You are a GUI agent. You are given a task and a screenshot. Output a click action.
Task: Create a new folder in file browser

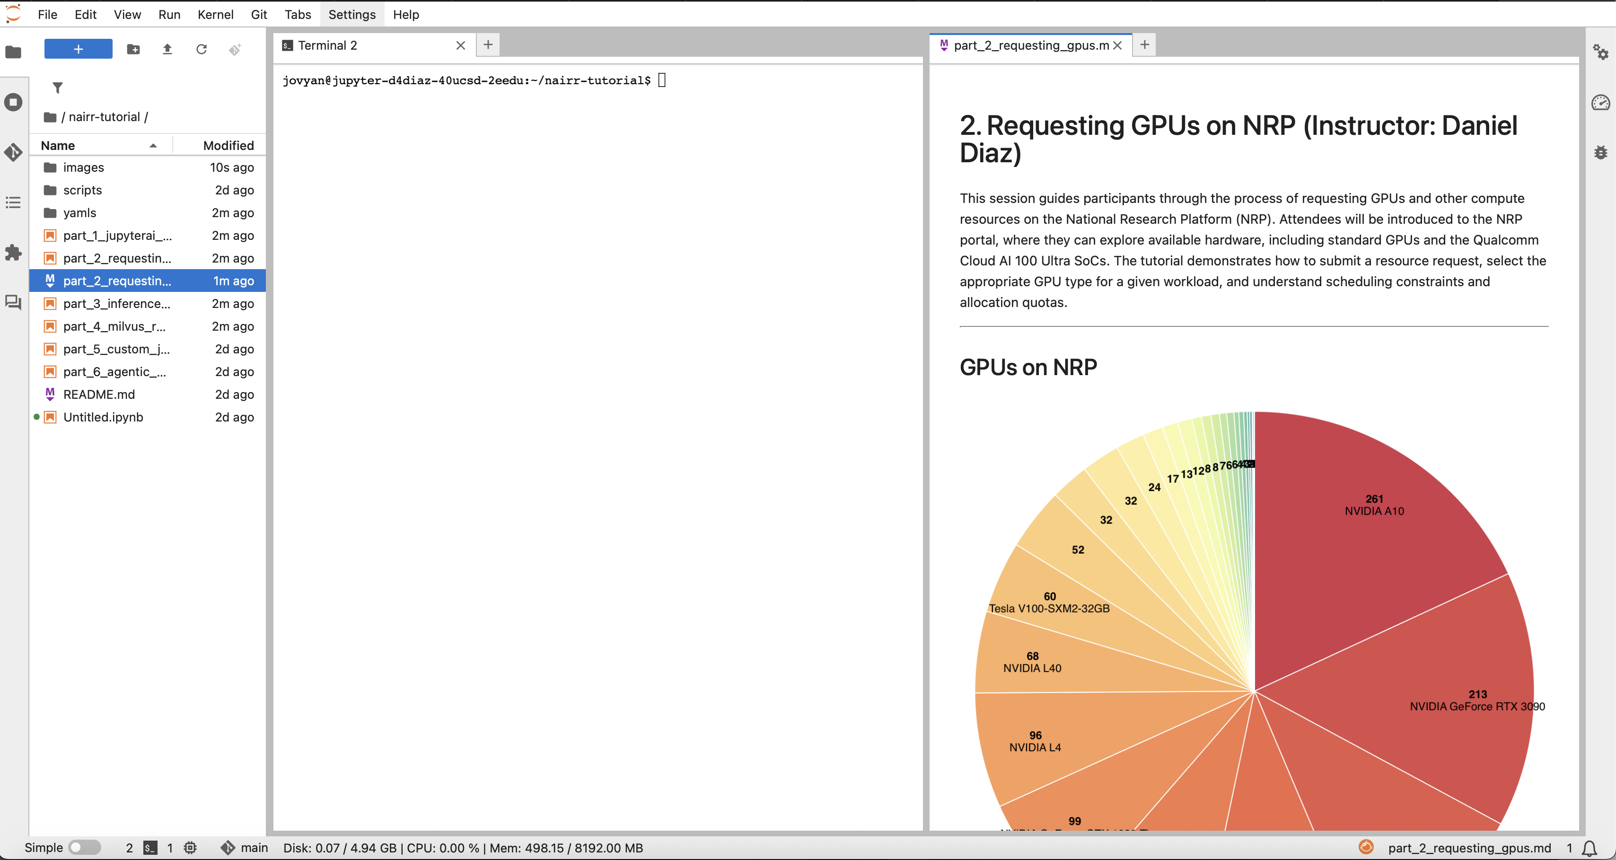coord(133,49)
